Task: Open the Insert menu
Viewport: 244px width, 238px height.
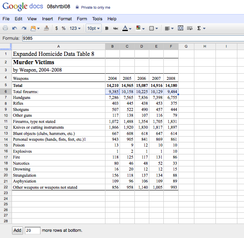Action: (48, 19)
